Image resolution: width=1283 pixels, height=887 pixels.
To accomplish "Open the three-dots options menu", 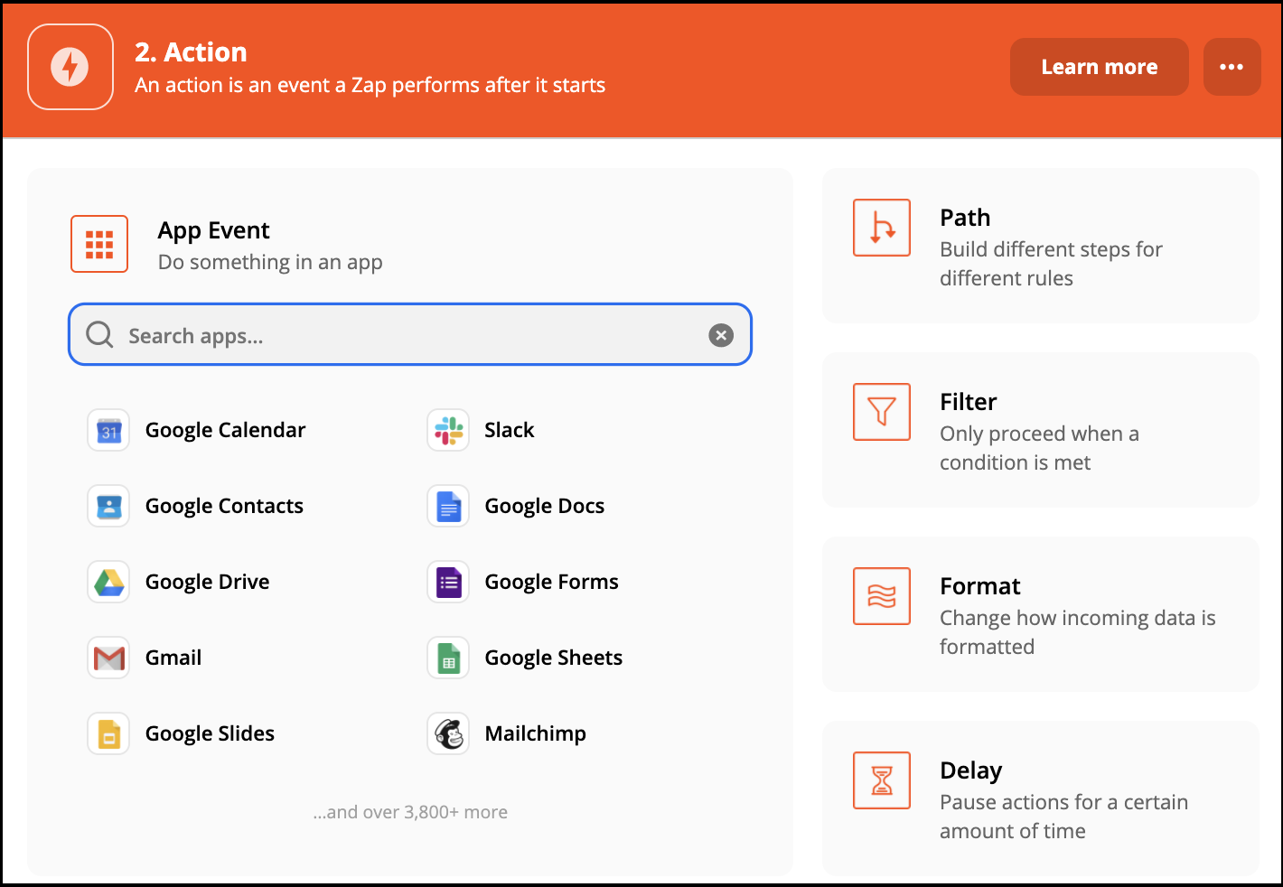I will tap(1231, 67).
